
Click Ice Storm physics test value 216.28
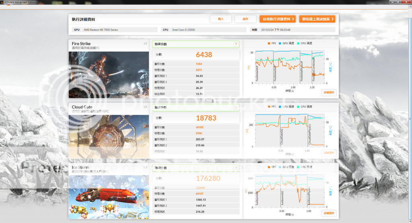click(200, 212)
